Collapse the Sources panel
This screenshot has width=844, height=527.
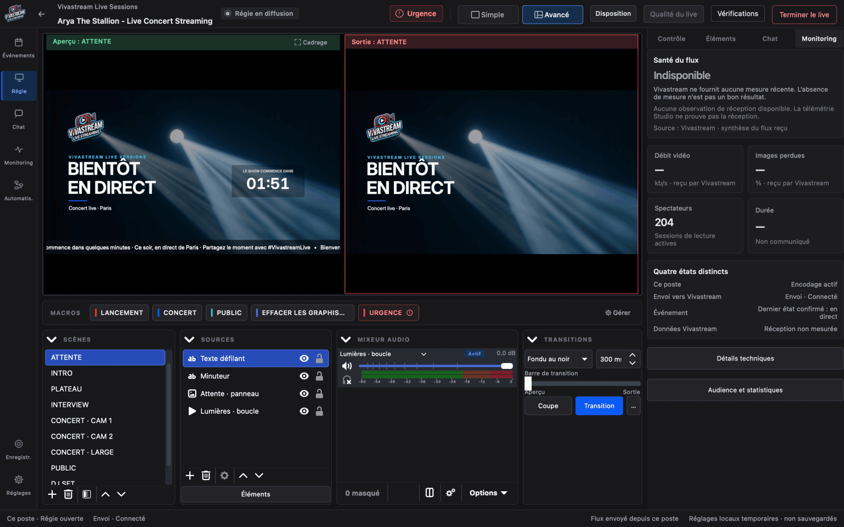190,339
